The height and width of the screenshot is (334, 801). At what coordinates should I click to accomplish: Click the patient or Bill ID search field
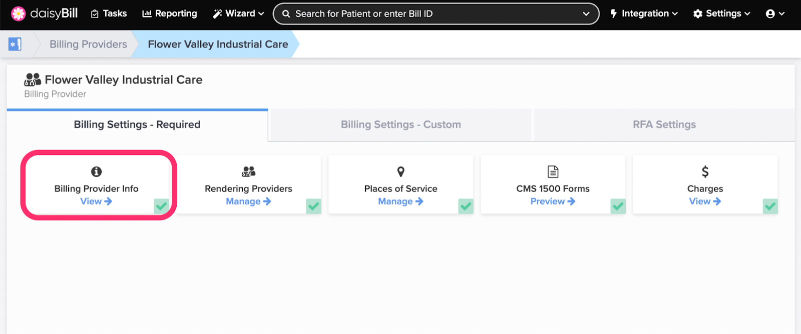[436, 14]
